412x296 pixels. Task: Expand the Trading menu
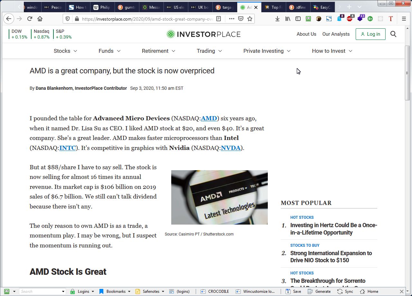209,51
